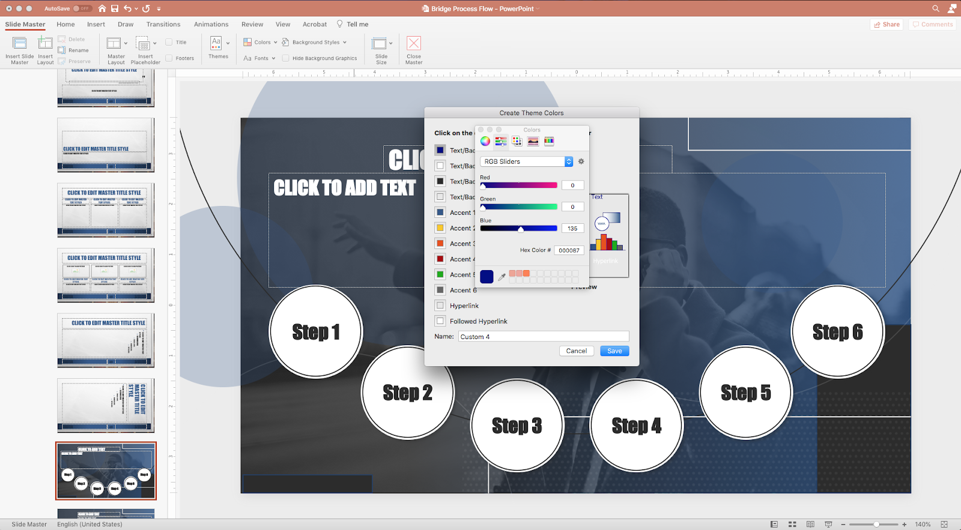Expand Insert Placeholder dropdown arrow

pos(155,43)
